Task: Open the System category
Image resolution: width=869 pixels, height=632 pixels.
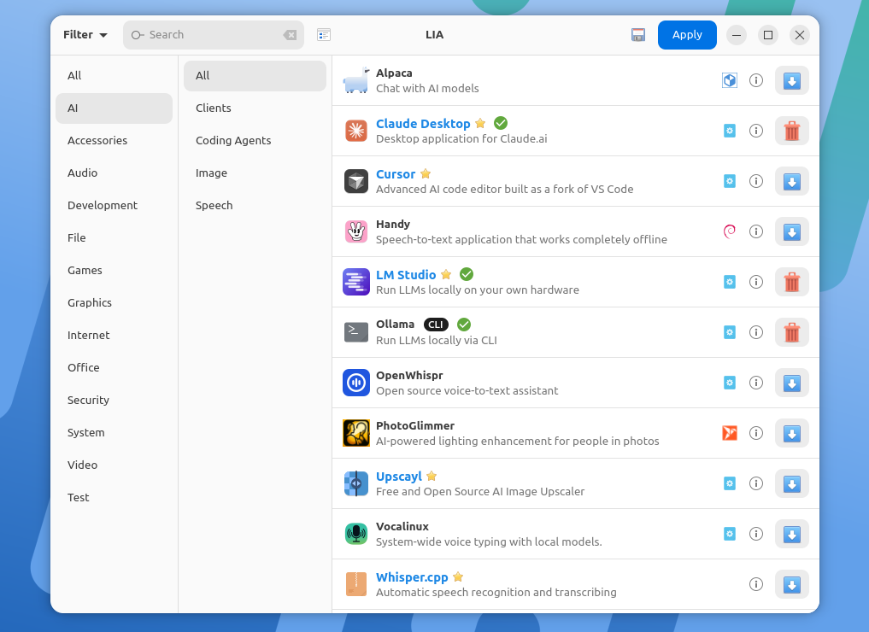Action: click(114, 433)
